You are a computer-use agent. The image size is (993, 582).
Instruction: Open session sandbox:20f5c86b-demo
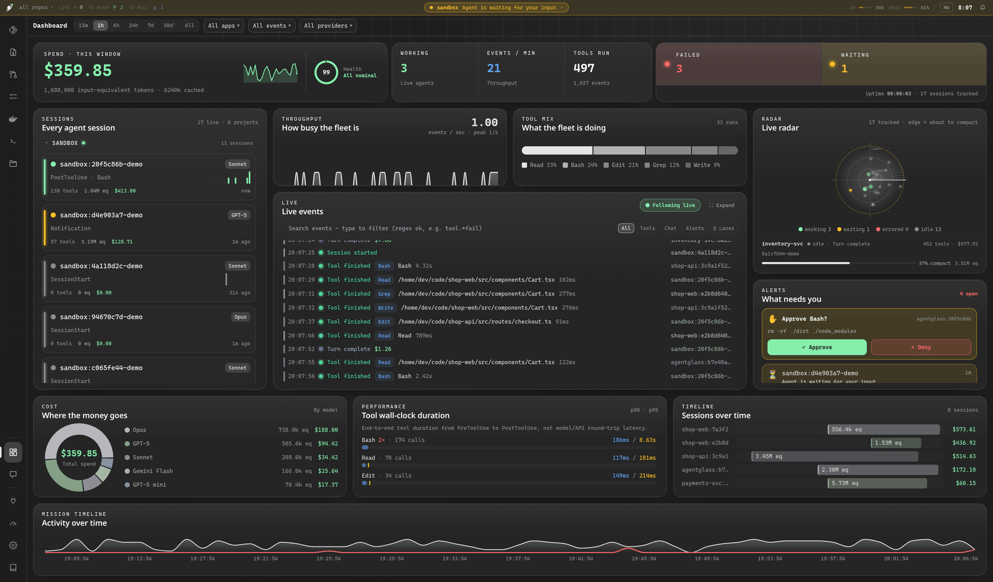tap(149, 177)
